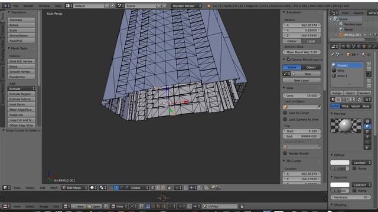Screen dimensions: 378x212
Task: Click the snap magnet icon in 3D header
Action: click(186, 188)
